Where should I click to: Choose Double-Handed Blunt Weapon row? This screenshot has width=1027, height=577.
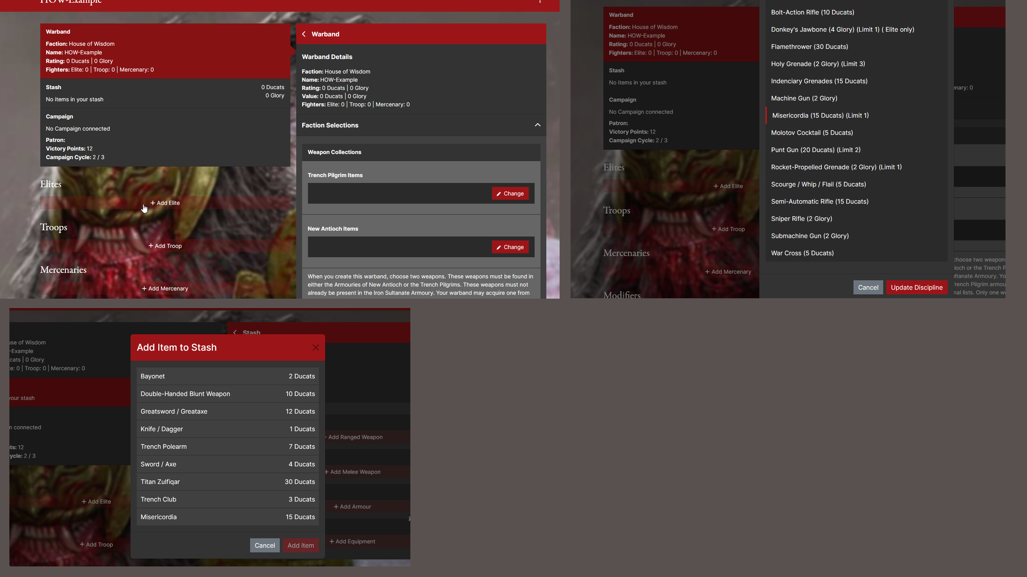click(x=228, y=394)
